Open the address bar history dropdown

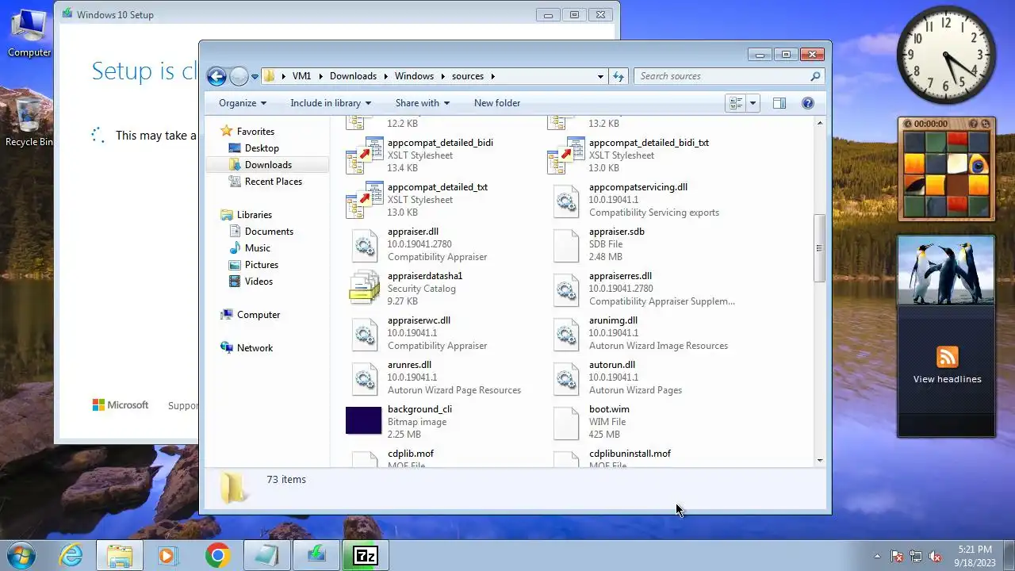(600, 77)
